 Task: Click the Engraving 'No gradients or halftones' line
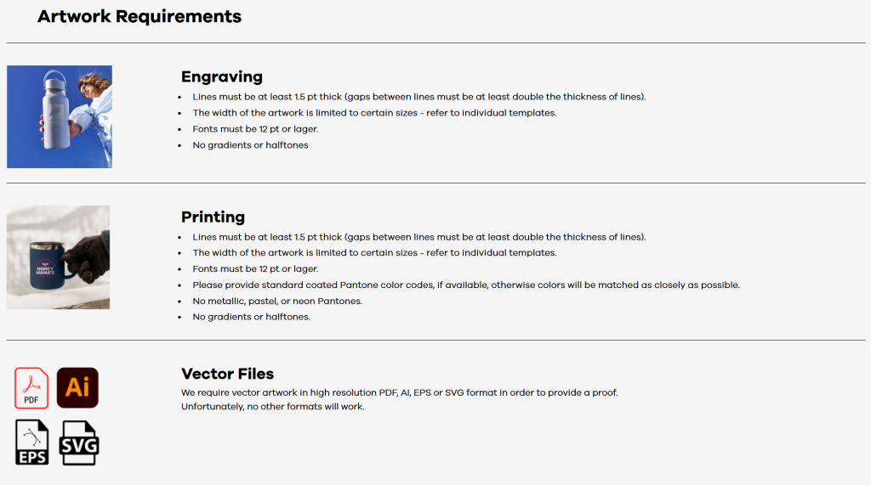click(x=250, y=145)
